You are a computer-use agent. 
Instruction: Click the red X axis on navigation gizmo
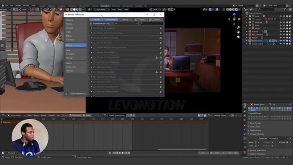(239, 19)
